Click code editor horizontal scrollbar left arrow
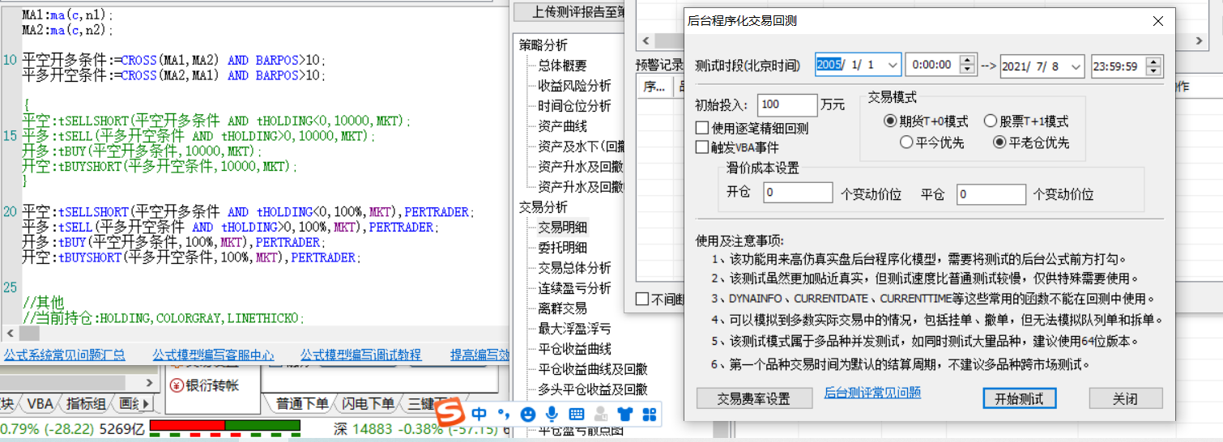 [x=10, y=334]
